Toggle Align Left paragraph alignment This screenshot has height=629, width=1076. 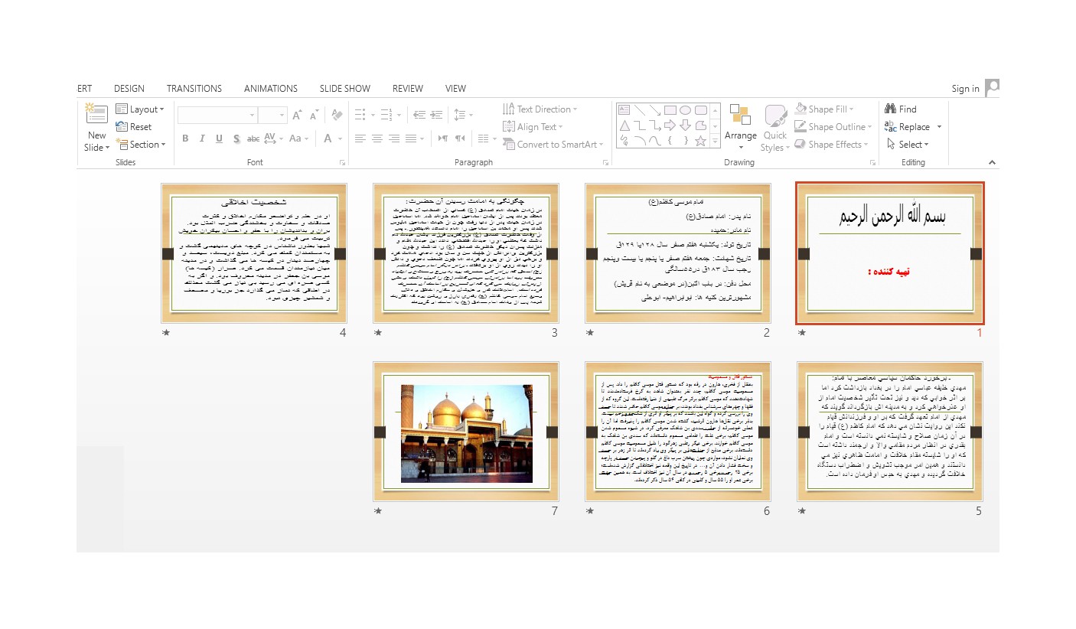[361, 139]
